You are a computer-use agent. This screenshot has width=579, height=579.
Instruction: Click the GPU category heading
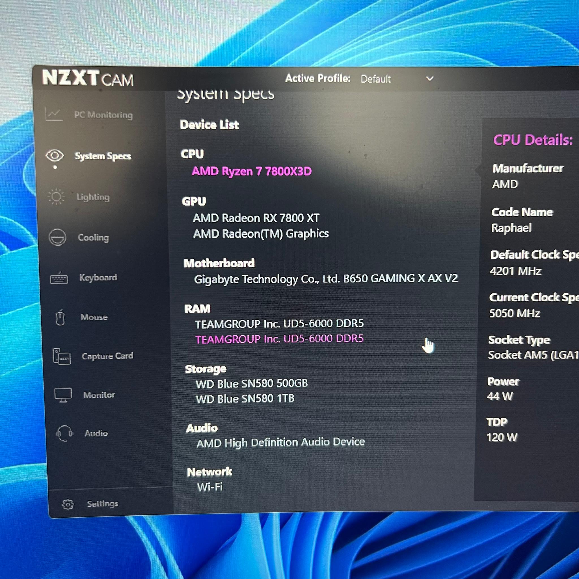point(194,201)
